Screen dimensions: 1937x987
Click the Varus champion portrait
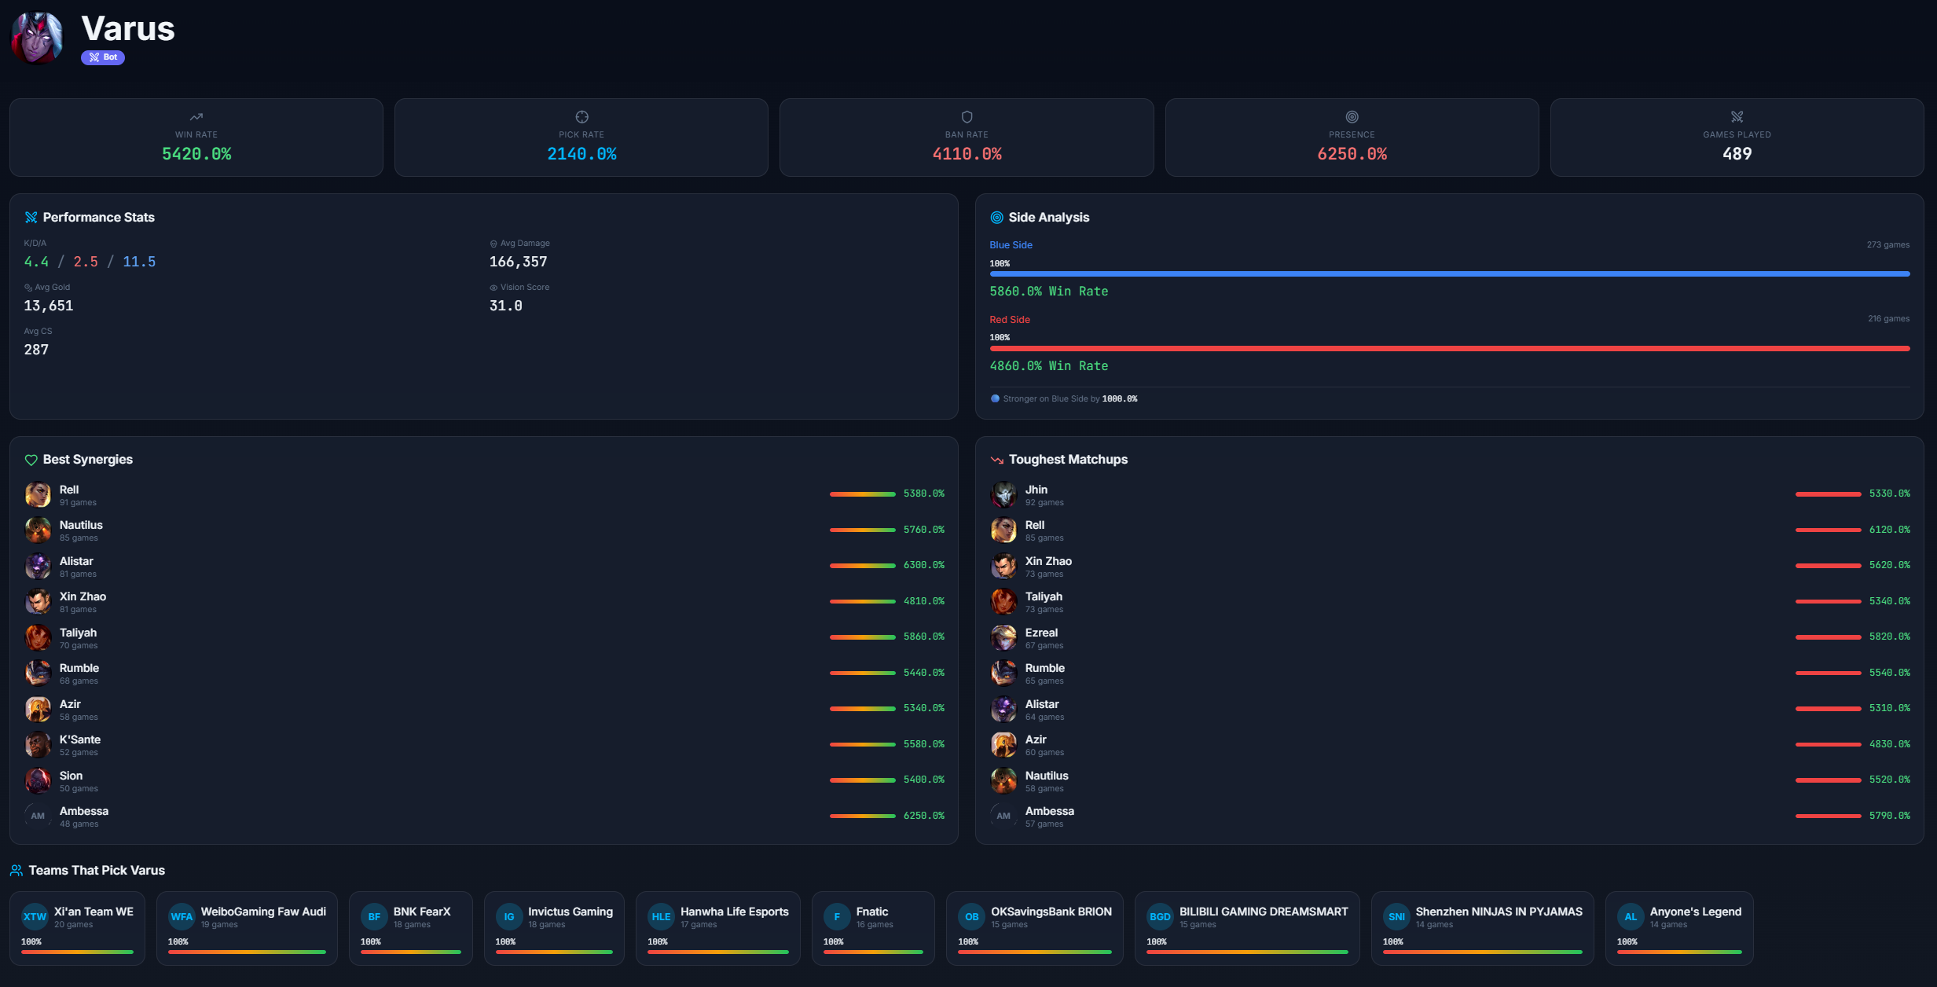click(x=36, y=37)
